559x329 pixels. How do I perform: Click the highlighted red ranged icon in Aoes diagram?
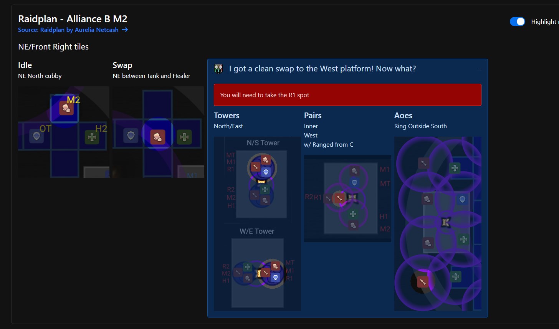(423, 282)
